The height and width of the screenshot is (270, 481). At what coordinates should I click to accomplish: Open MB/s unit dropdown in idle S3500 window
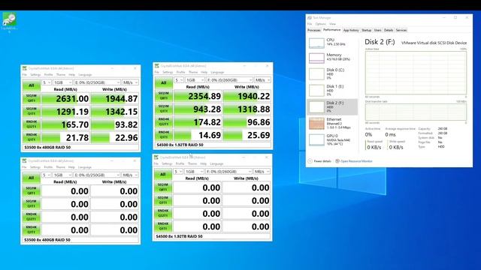click(x=130, y=175)
